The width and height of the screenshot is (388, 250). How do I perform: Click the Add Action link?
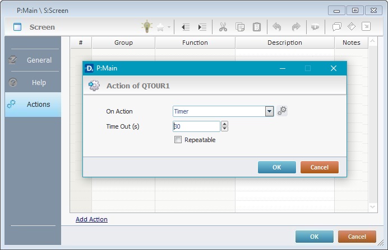pos(91,219)
